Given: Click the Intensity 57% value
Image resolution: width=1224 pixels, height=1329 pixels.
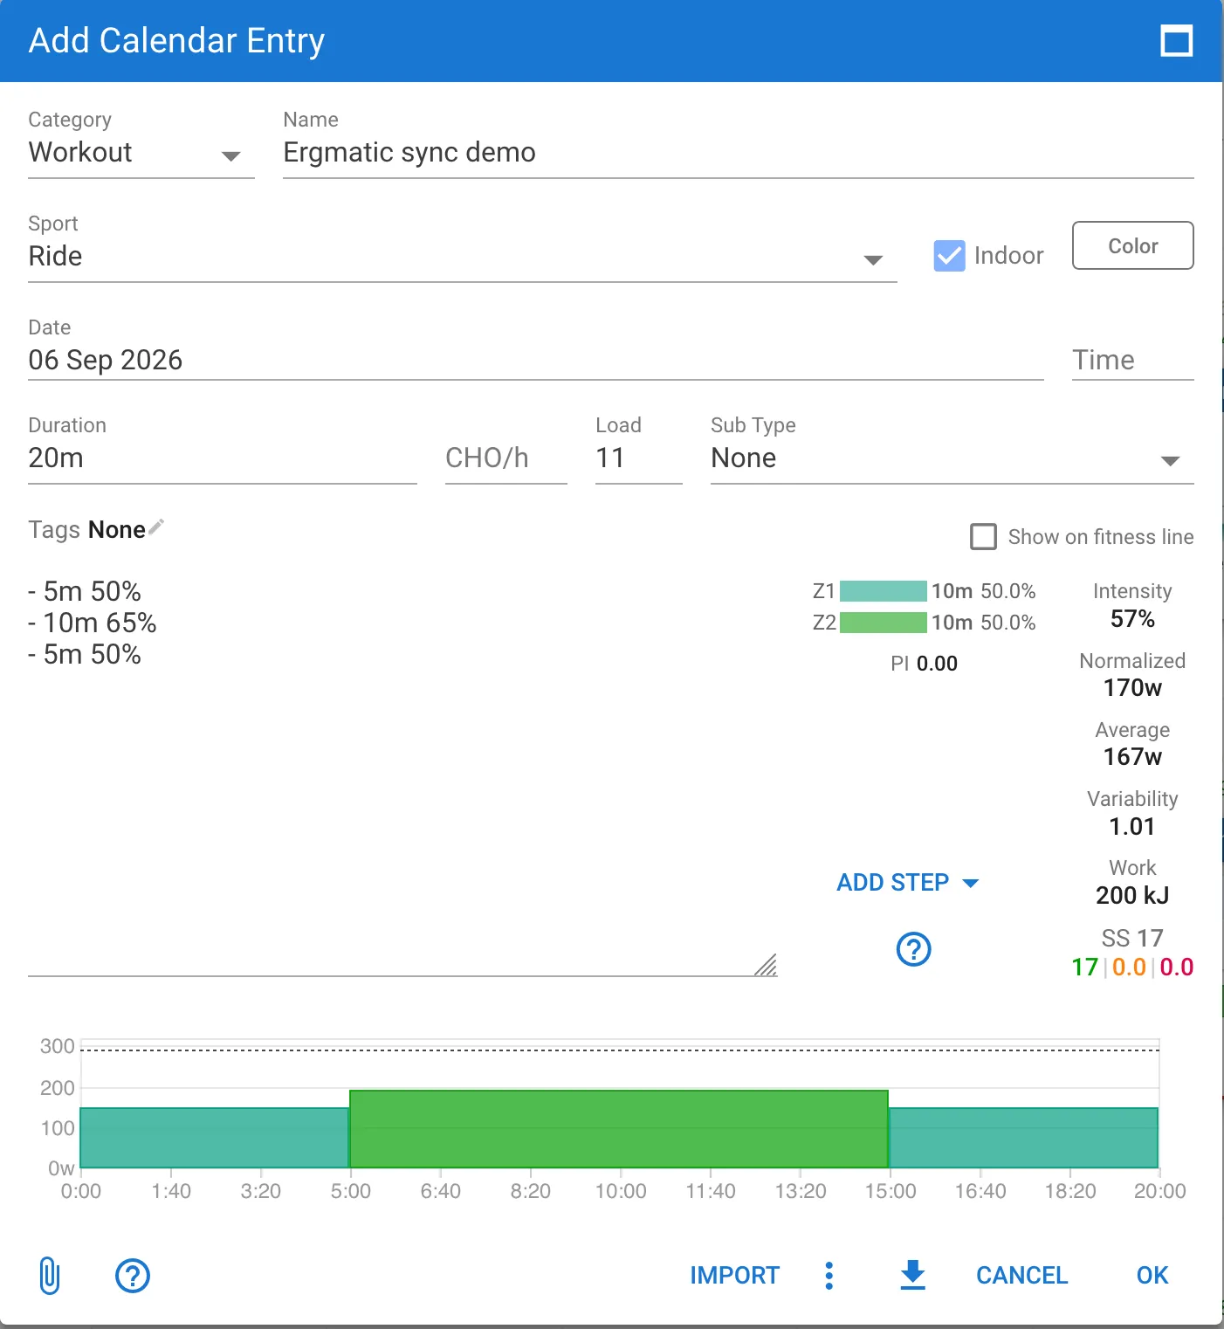Looking at the screenshot, I should [1132, 619].
